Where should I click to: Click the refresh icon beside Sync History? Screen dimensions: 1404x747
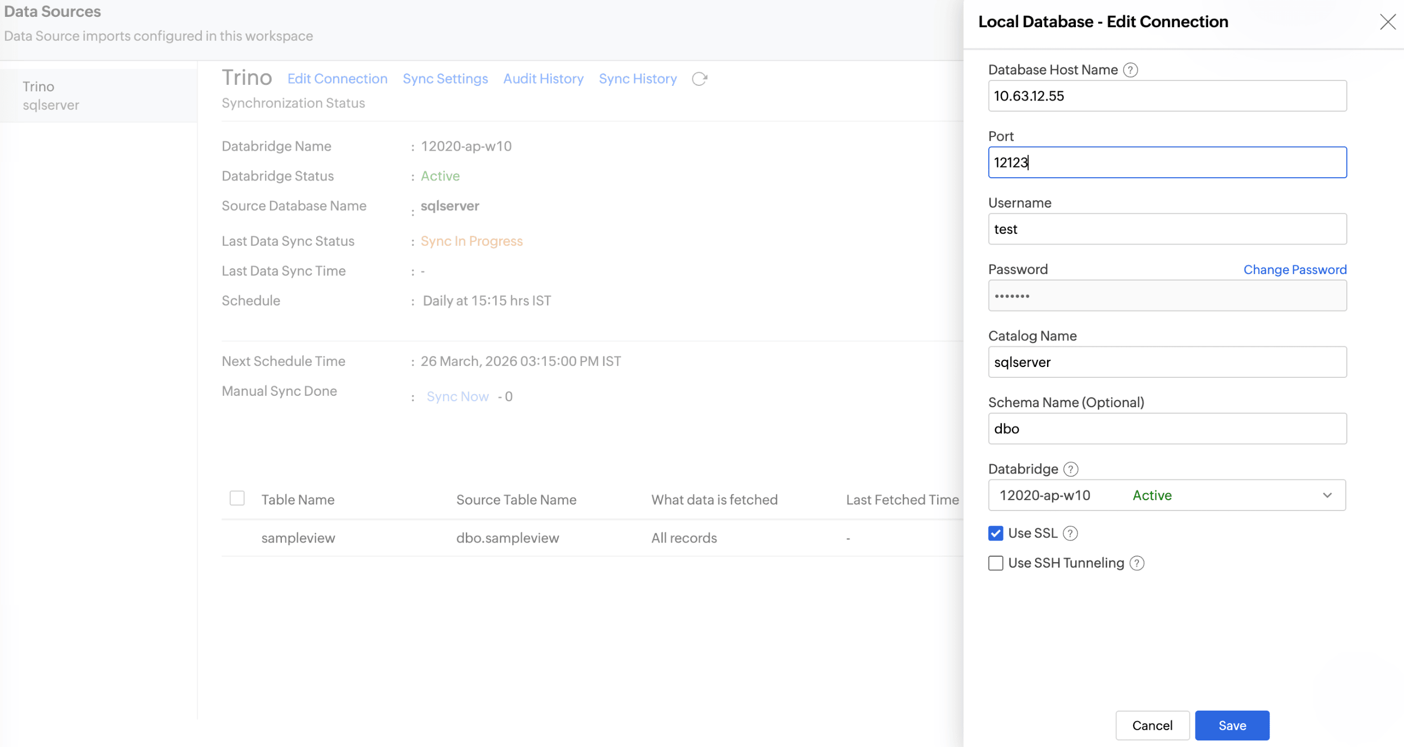point(699,79)
